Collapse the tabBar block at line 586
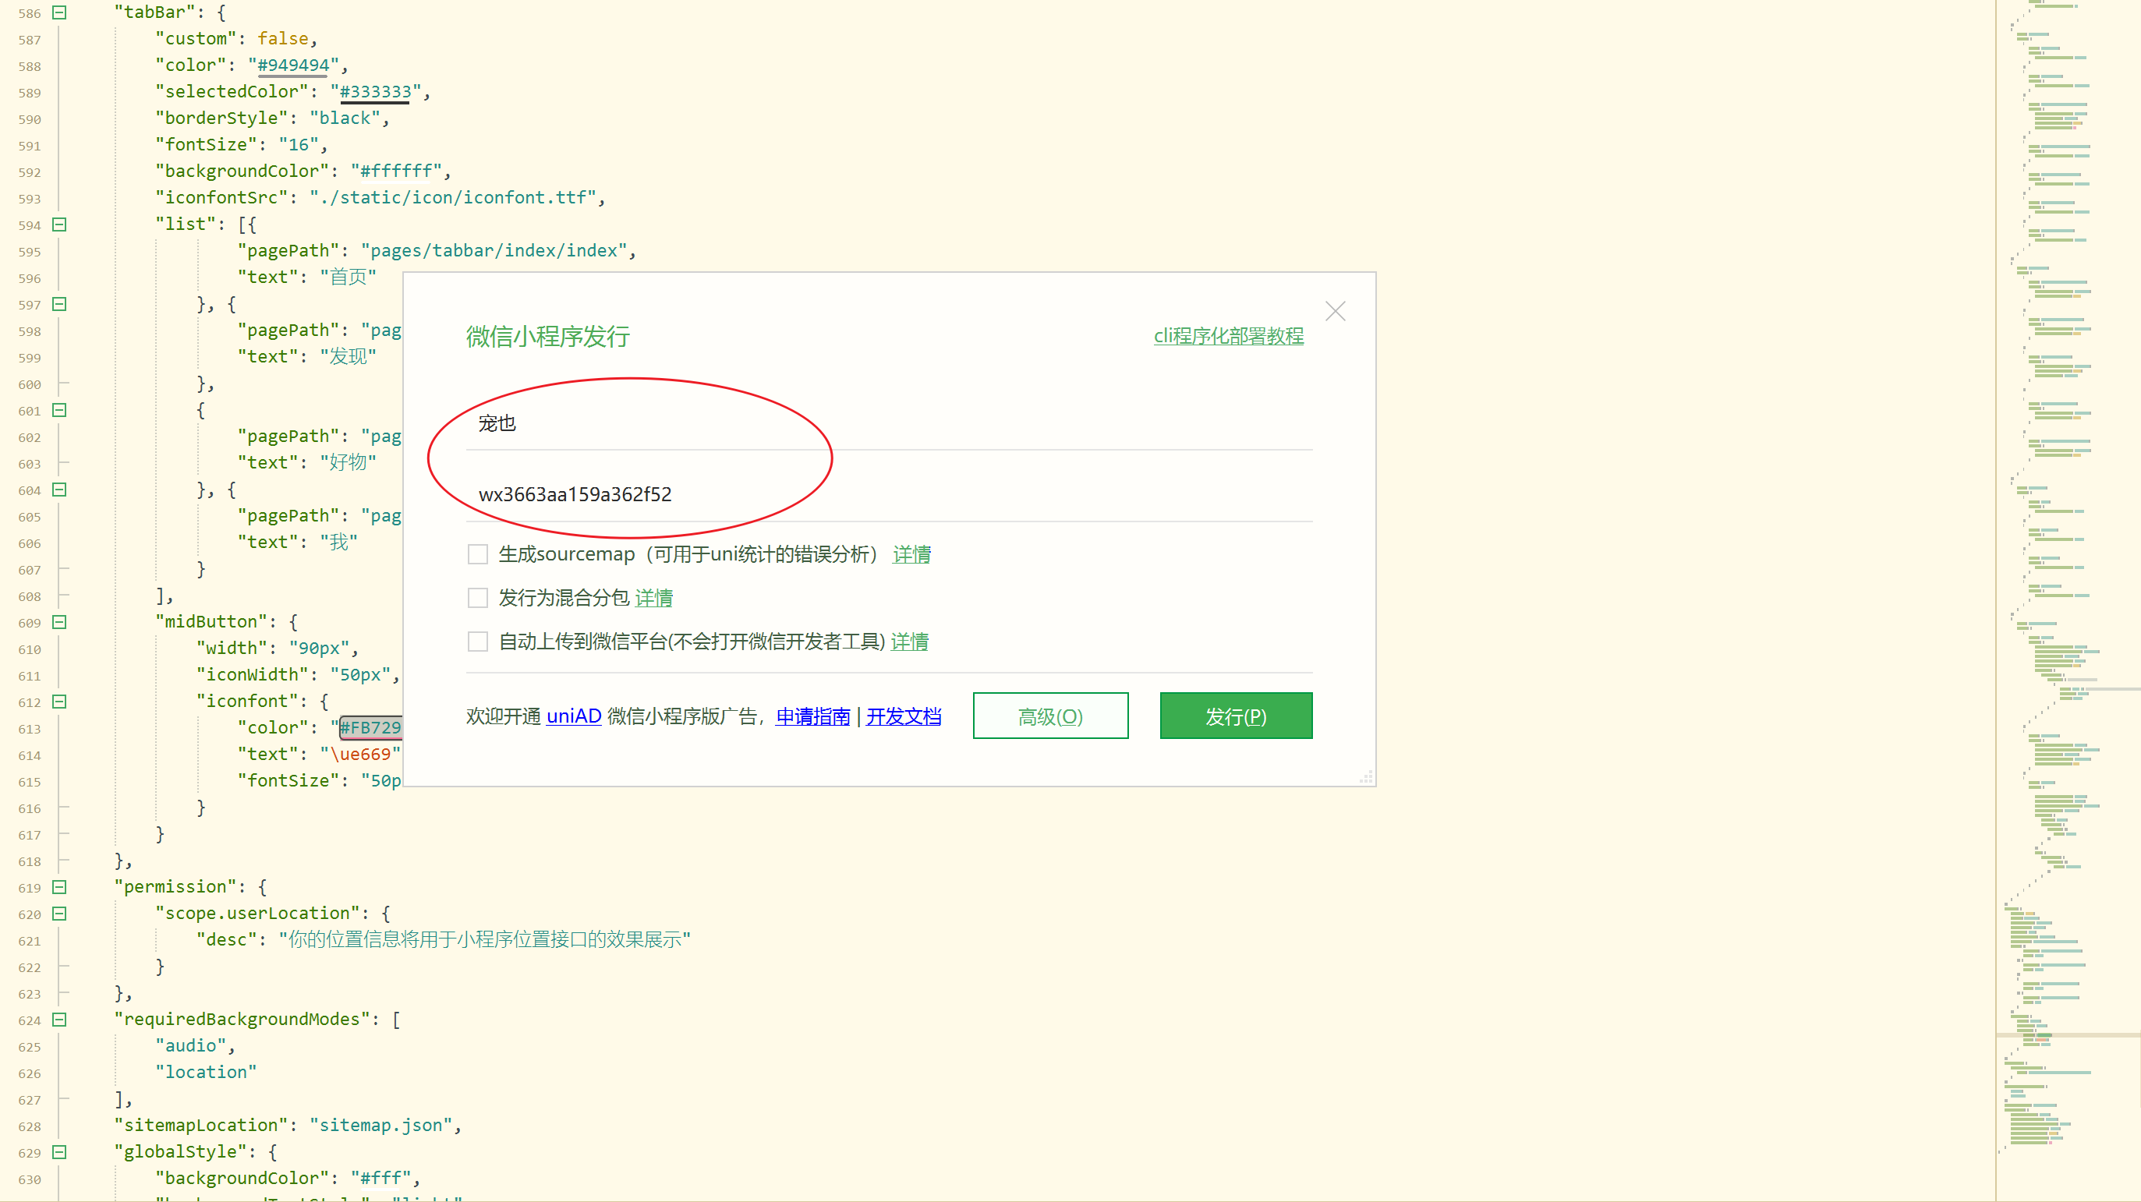Viewport: 2141px width, 1202px height. point(59,12)
